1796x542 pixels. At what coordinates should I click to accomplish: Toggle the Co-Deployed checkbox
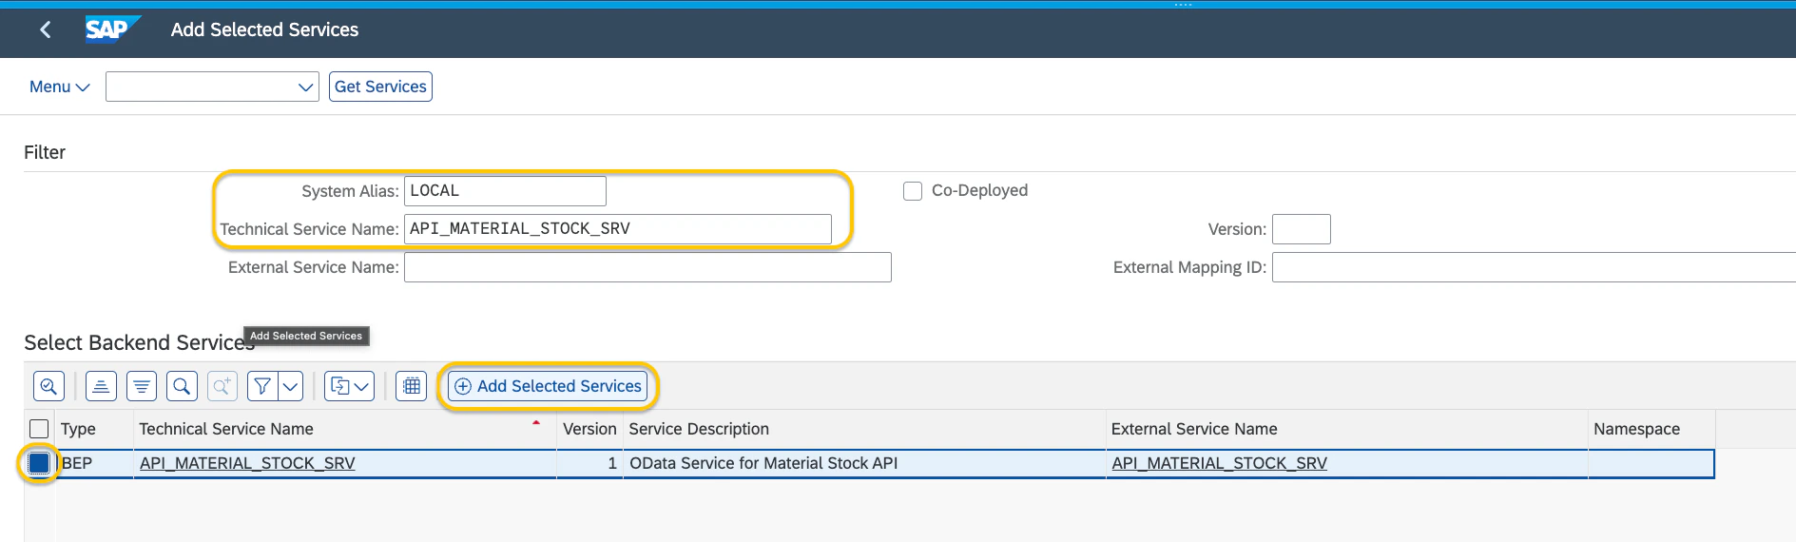click(x=913, y=191)
